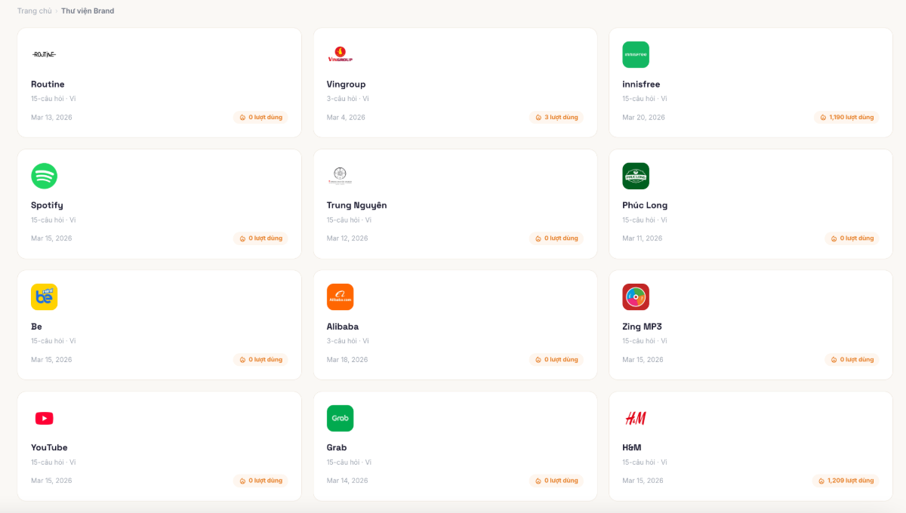Click the 3 lượt dùng badge on Vingroup

(556, 118)
